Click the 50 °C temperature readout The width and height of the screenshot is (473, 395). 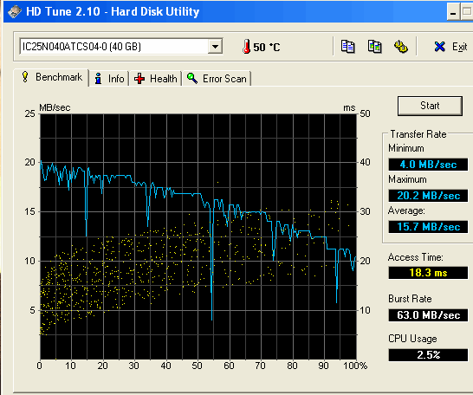point(266,47)
